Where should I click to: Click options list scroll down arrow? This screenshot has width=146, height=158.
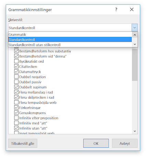pos(135,131)
